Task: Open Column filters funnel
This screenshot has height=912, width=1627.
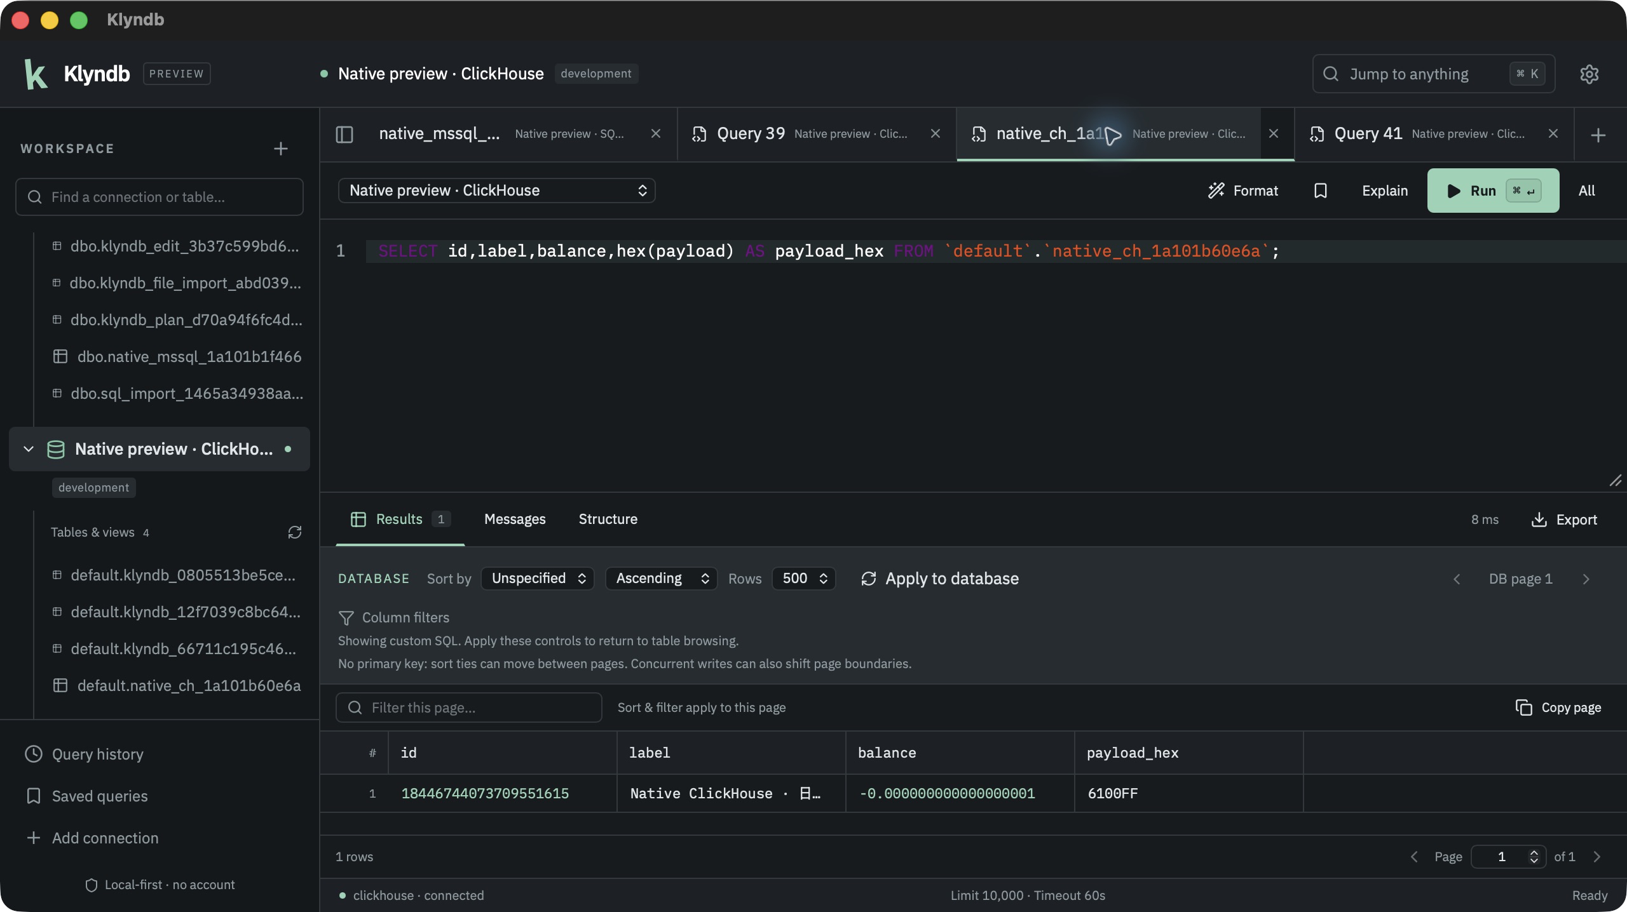Action: pos(394,617)
